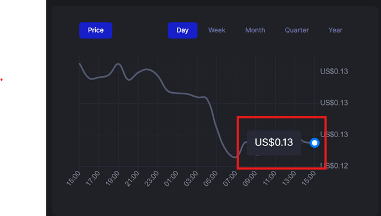Click the 17:00 axis label
The width and height of the screenshot is (381, 216).
tap(93, 178)
